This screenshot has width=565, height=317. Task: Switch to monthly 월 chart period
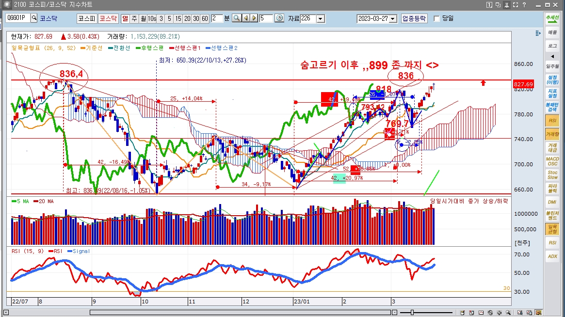pos(143,18)
